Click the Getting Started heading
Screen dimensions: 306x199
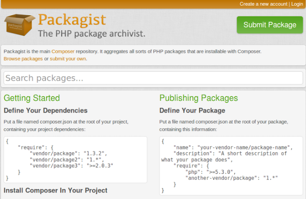click(x=32, y=98)
